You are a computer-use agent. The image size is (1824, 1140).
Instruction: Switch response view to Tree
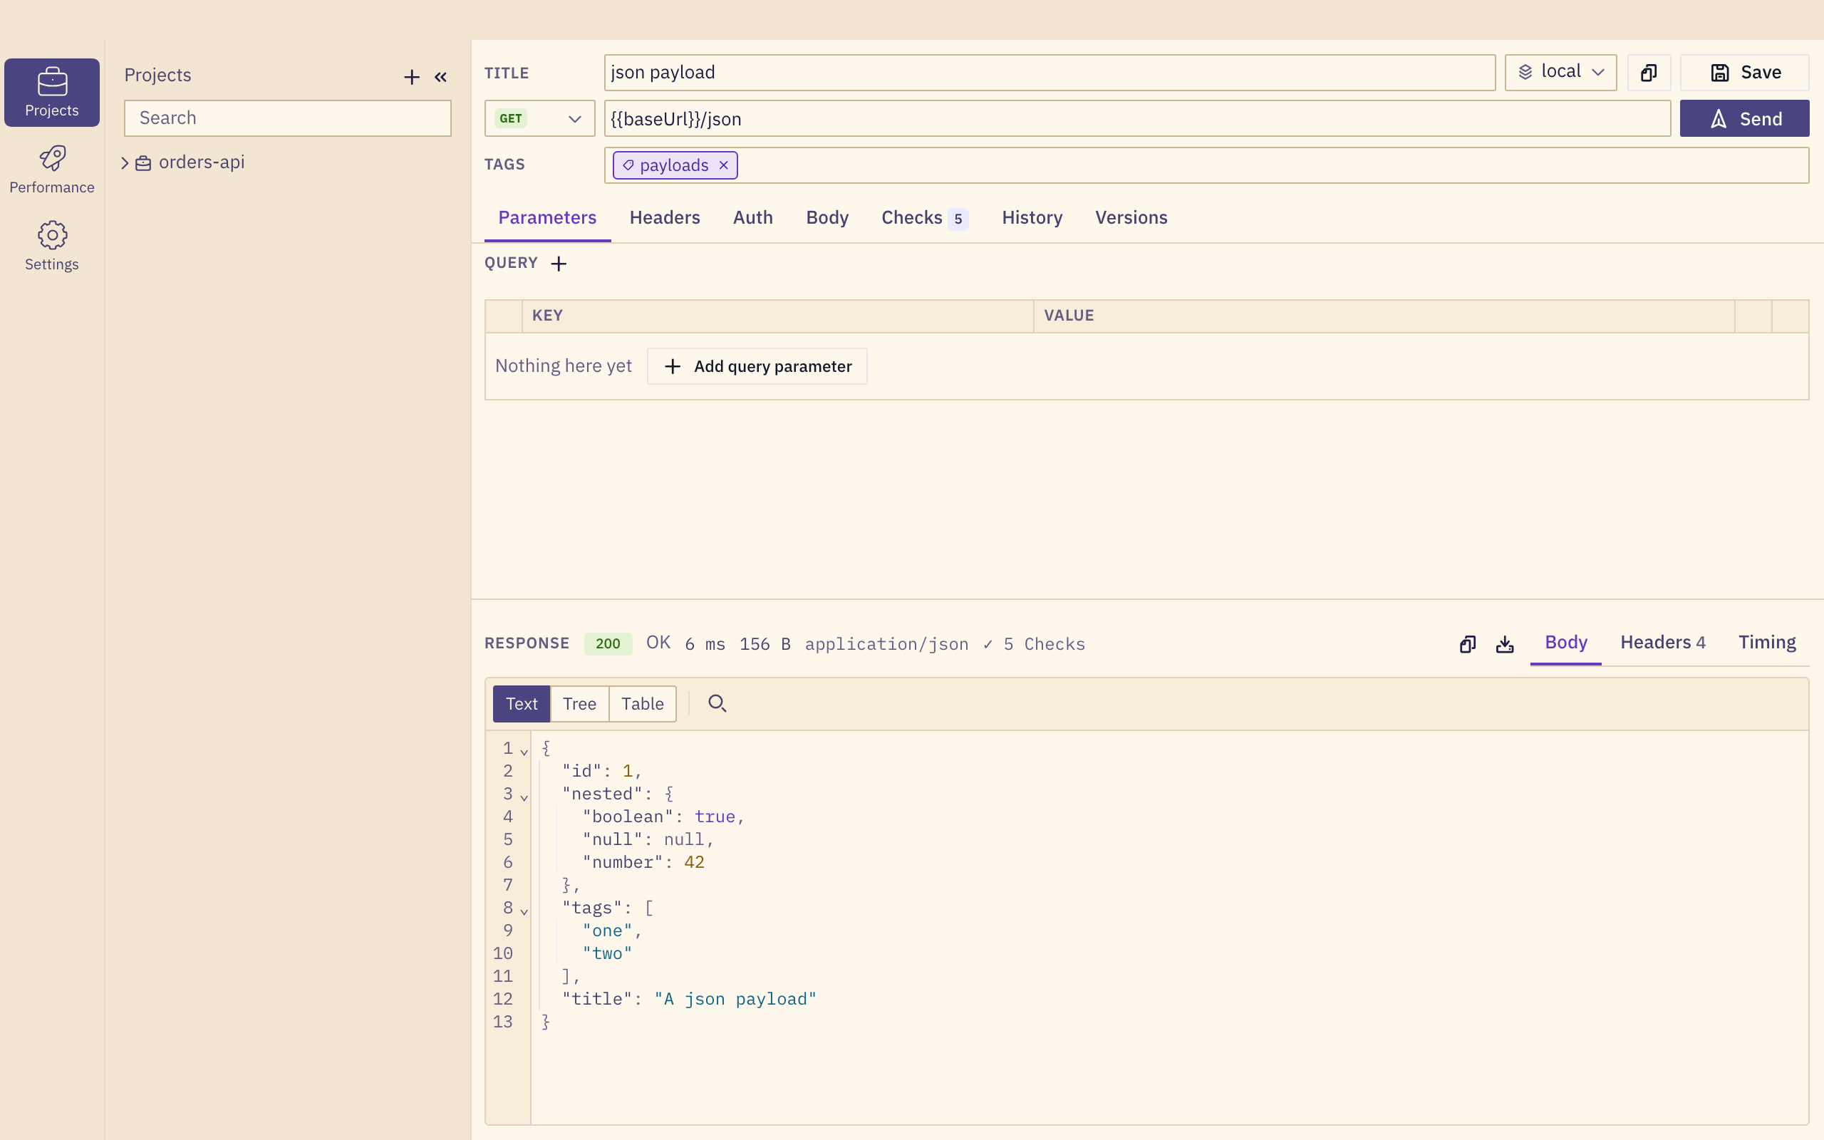579,703
